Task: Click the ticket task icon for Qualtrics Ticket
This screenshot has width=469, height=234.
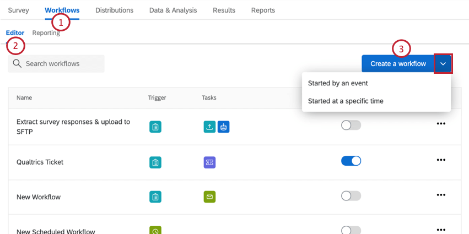Action: point(209,162)
